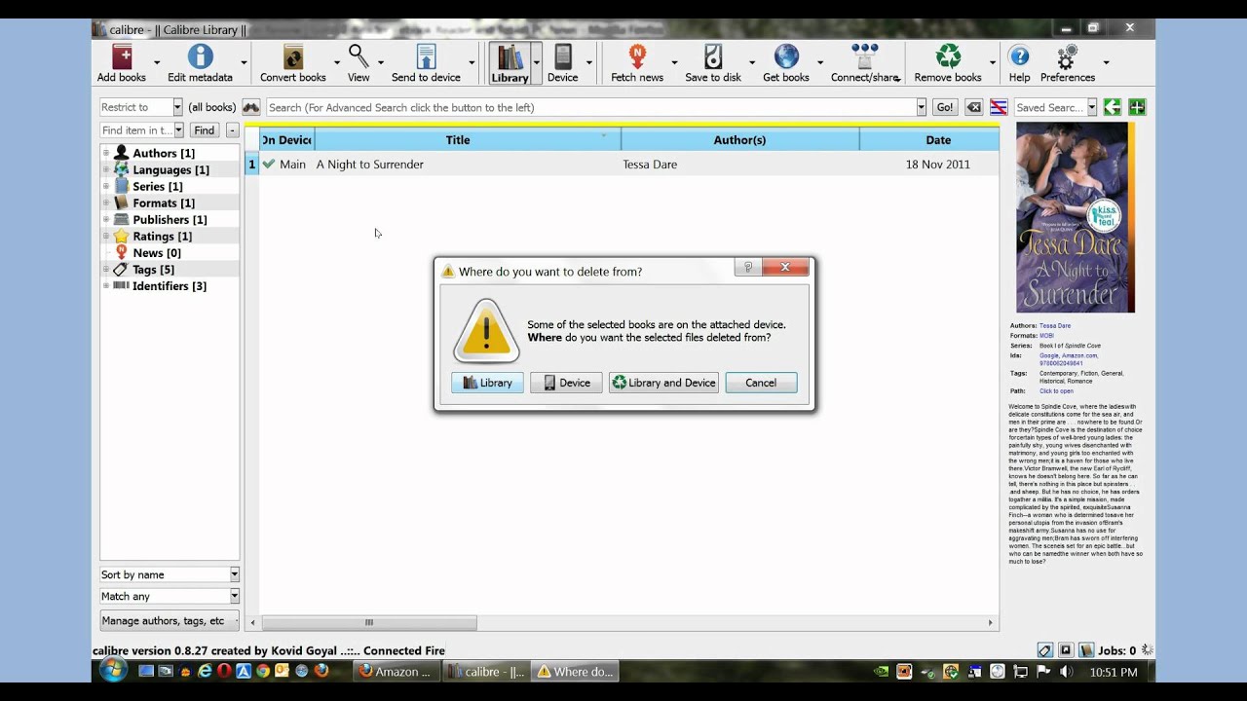Click the horizontal scrollbar of book list
The width and height of the screenshot is (1247, 701).
pyautogui.click(x=368, y=622)
